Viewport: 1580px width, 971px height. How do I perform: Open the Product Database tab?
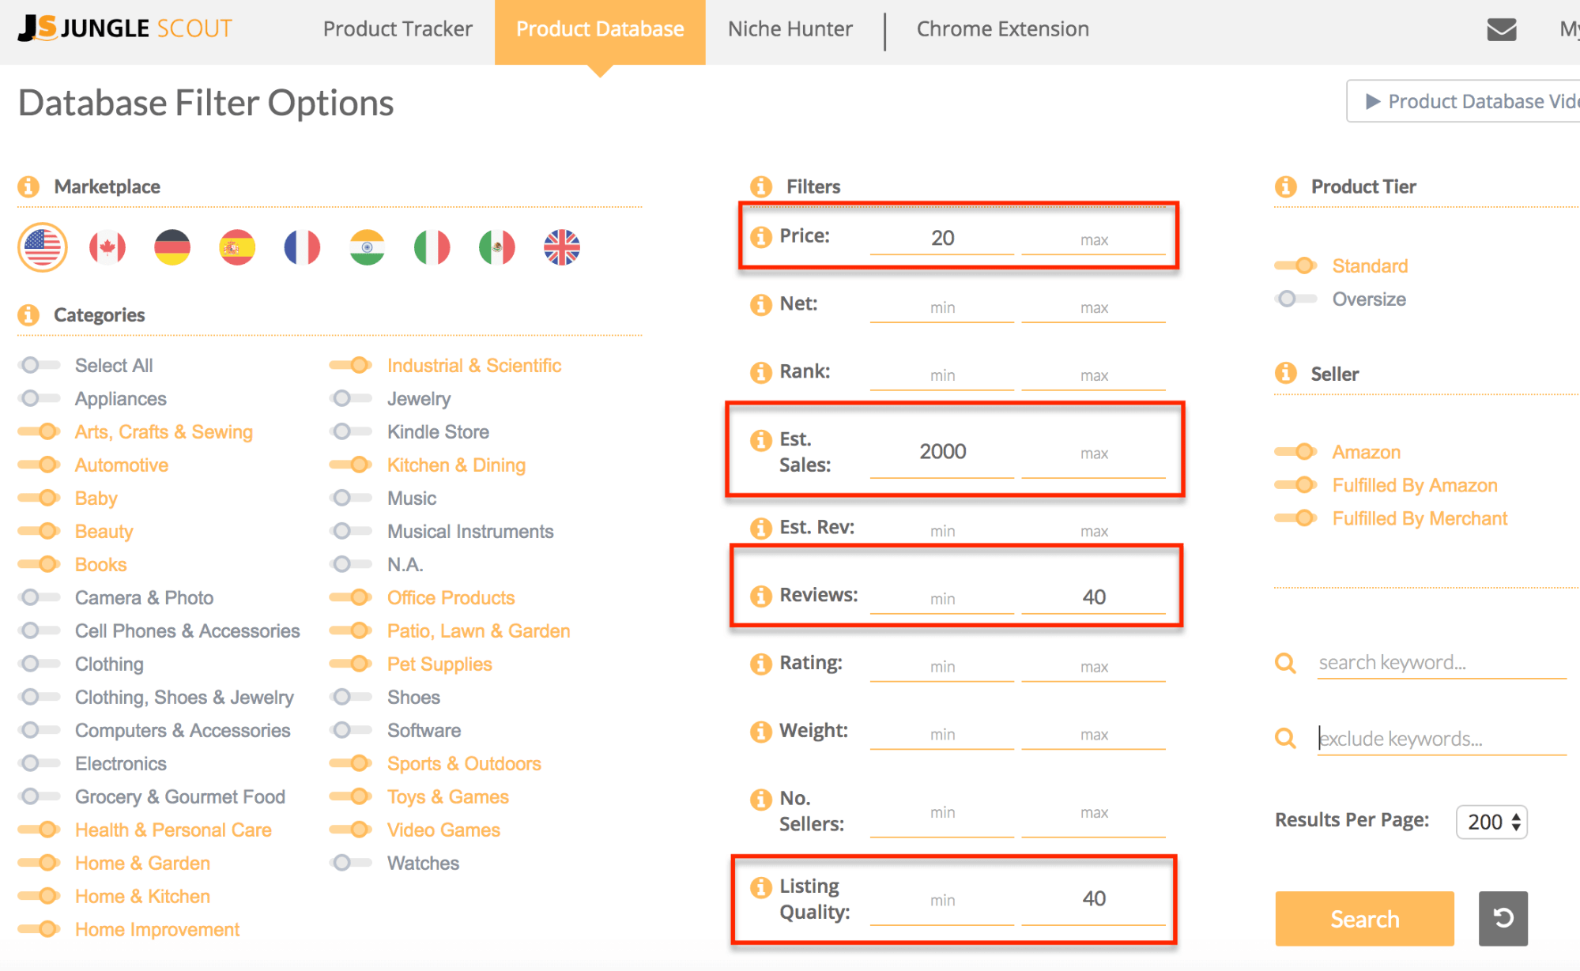pos(600,32)
